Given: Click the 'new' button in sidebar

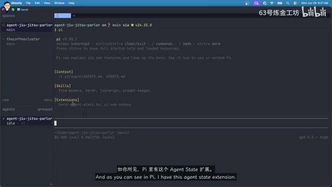Looking at the screenshot, I should click(6, 100).
